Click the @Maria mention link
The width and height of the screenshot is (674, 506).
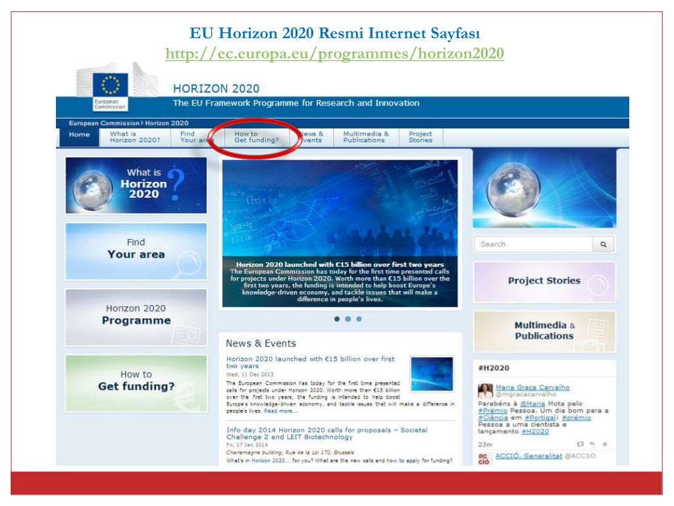click(x=532, y=404)
